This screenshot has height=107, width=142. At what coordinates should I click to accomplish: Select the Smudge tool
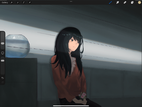click(117, 2)
